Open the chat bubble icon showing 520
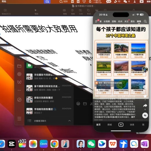Screen dimensions: 151x151 tap(63, 1)
